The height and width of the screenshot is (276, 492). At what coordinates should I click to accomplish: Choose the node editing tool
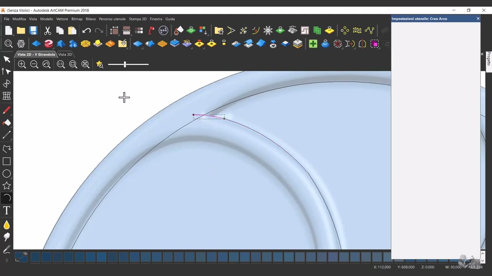click(7, 71)
